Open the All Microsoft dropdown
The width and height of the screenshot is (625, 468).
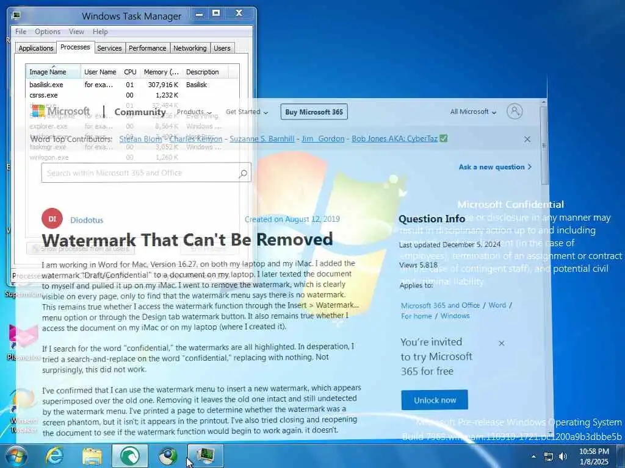(x=473, y=112)
